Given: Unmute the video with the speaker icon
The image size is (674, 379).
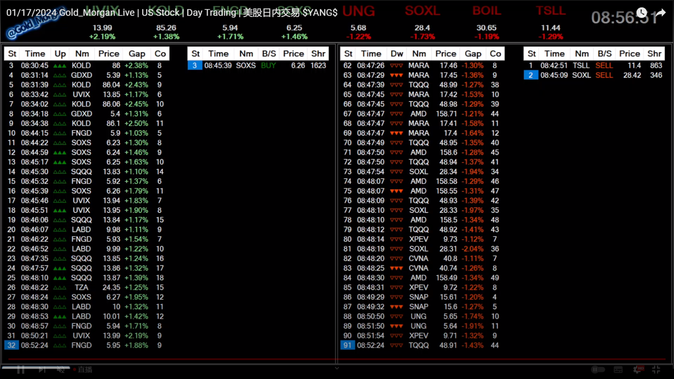Looking at the screenshot, I should coord(61,370).
